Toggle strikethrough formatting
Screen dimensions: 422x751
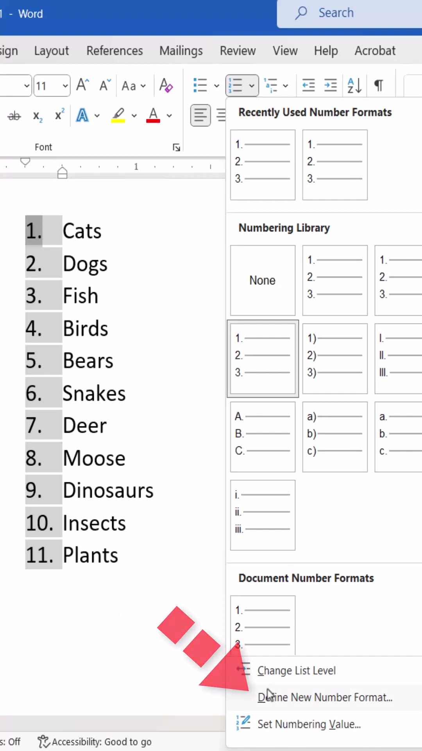click(x=14, y=116)
